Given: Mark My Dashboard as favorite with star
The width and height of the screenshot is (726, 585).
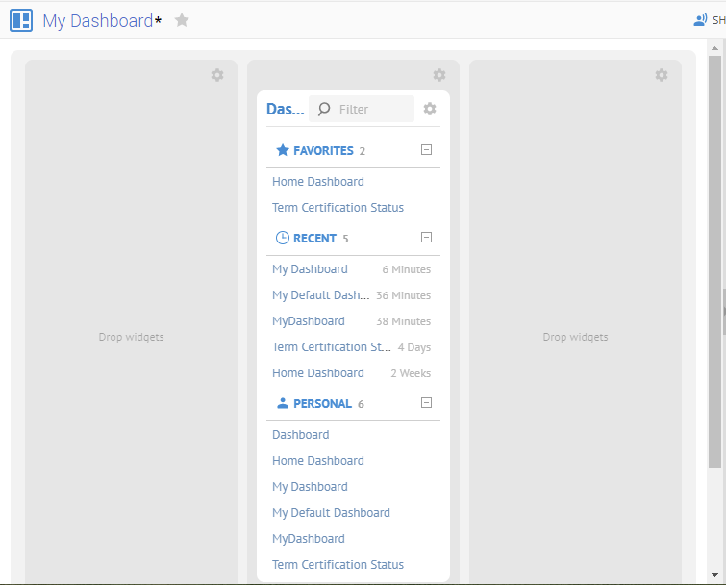Looking at the screenshot, I should [182, 20].
